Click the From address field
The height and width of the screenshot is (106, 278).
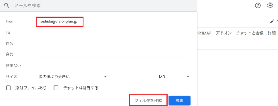point(115,21)
